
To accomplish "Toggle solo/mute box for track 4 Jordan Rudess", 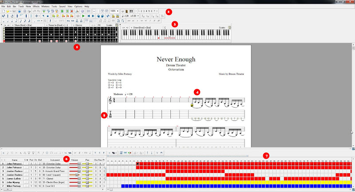I will pyautogui.click(x=26, y=175).
